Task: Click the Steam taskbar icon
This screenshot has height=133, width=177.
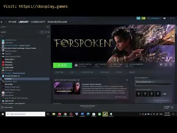Action: point(105,114)
